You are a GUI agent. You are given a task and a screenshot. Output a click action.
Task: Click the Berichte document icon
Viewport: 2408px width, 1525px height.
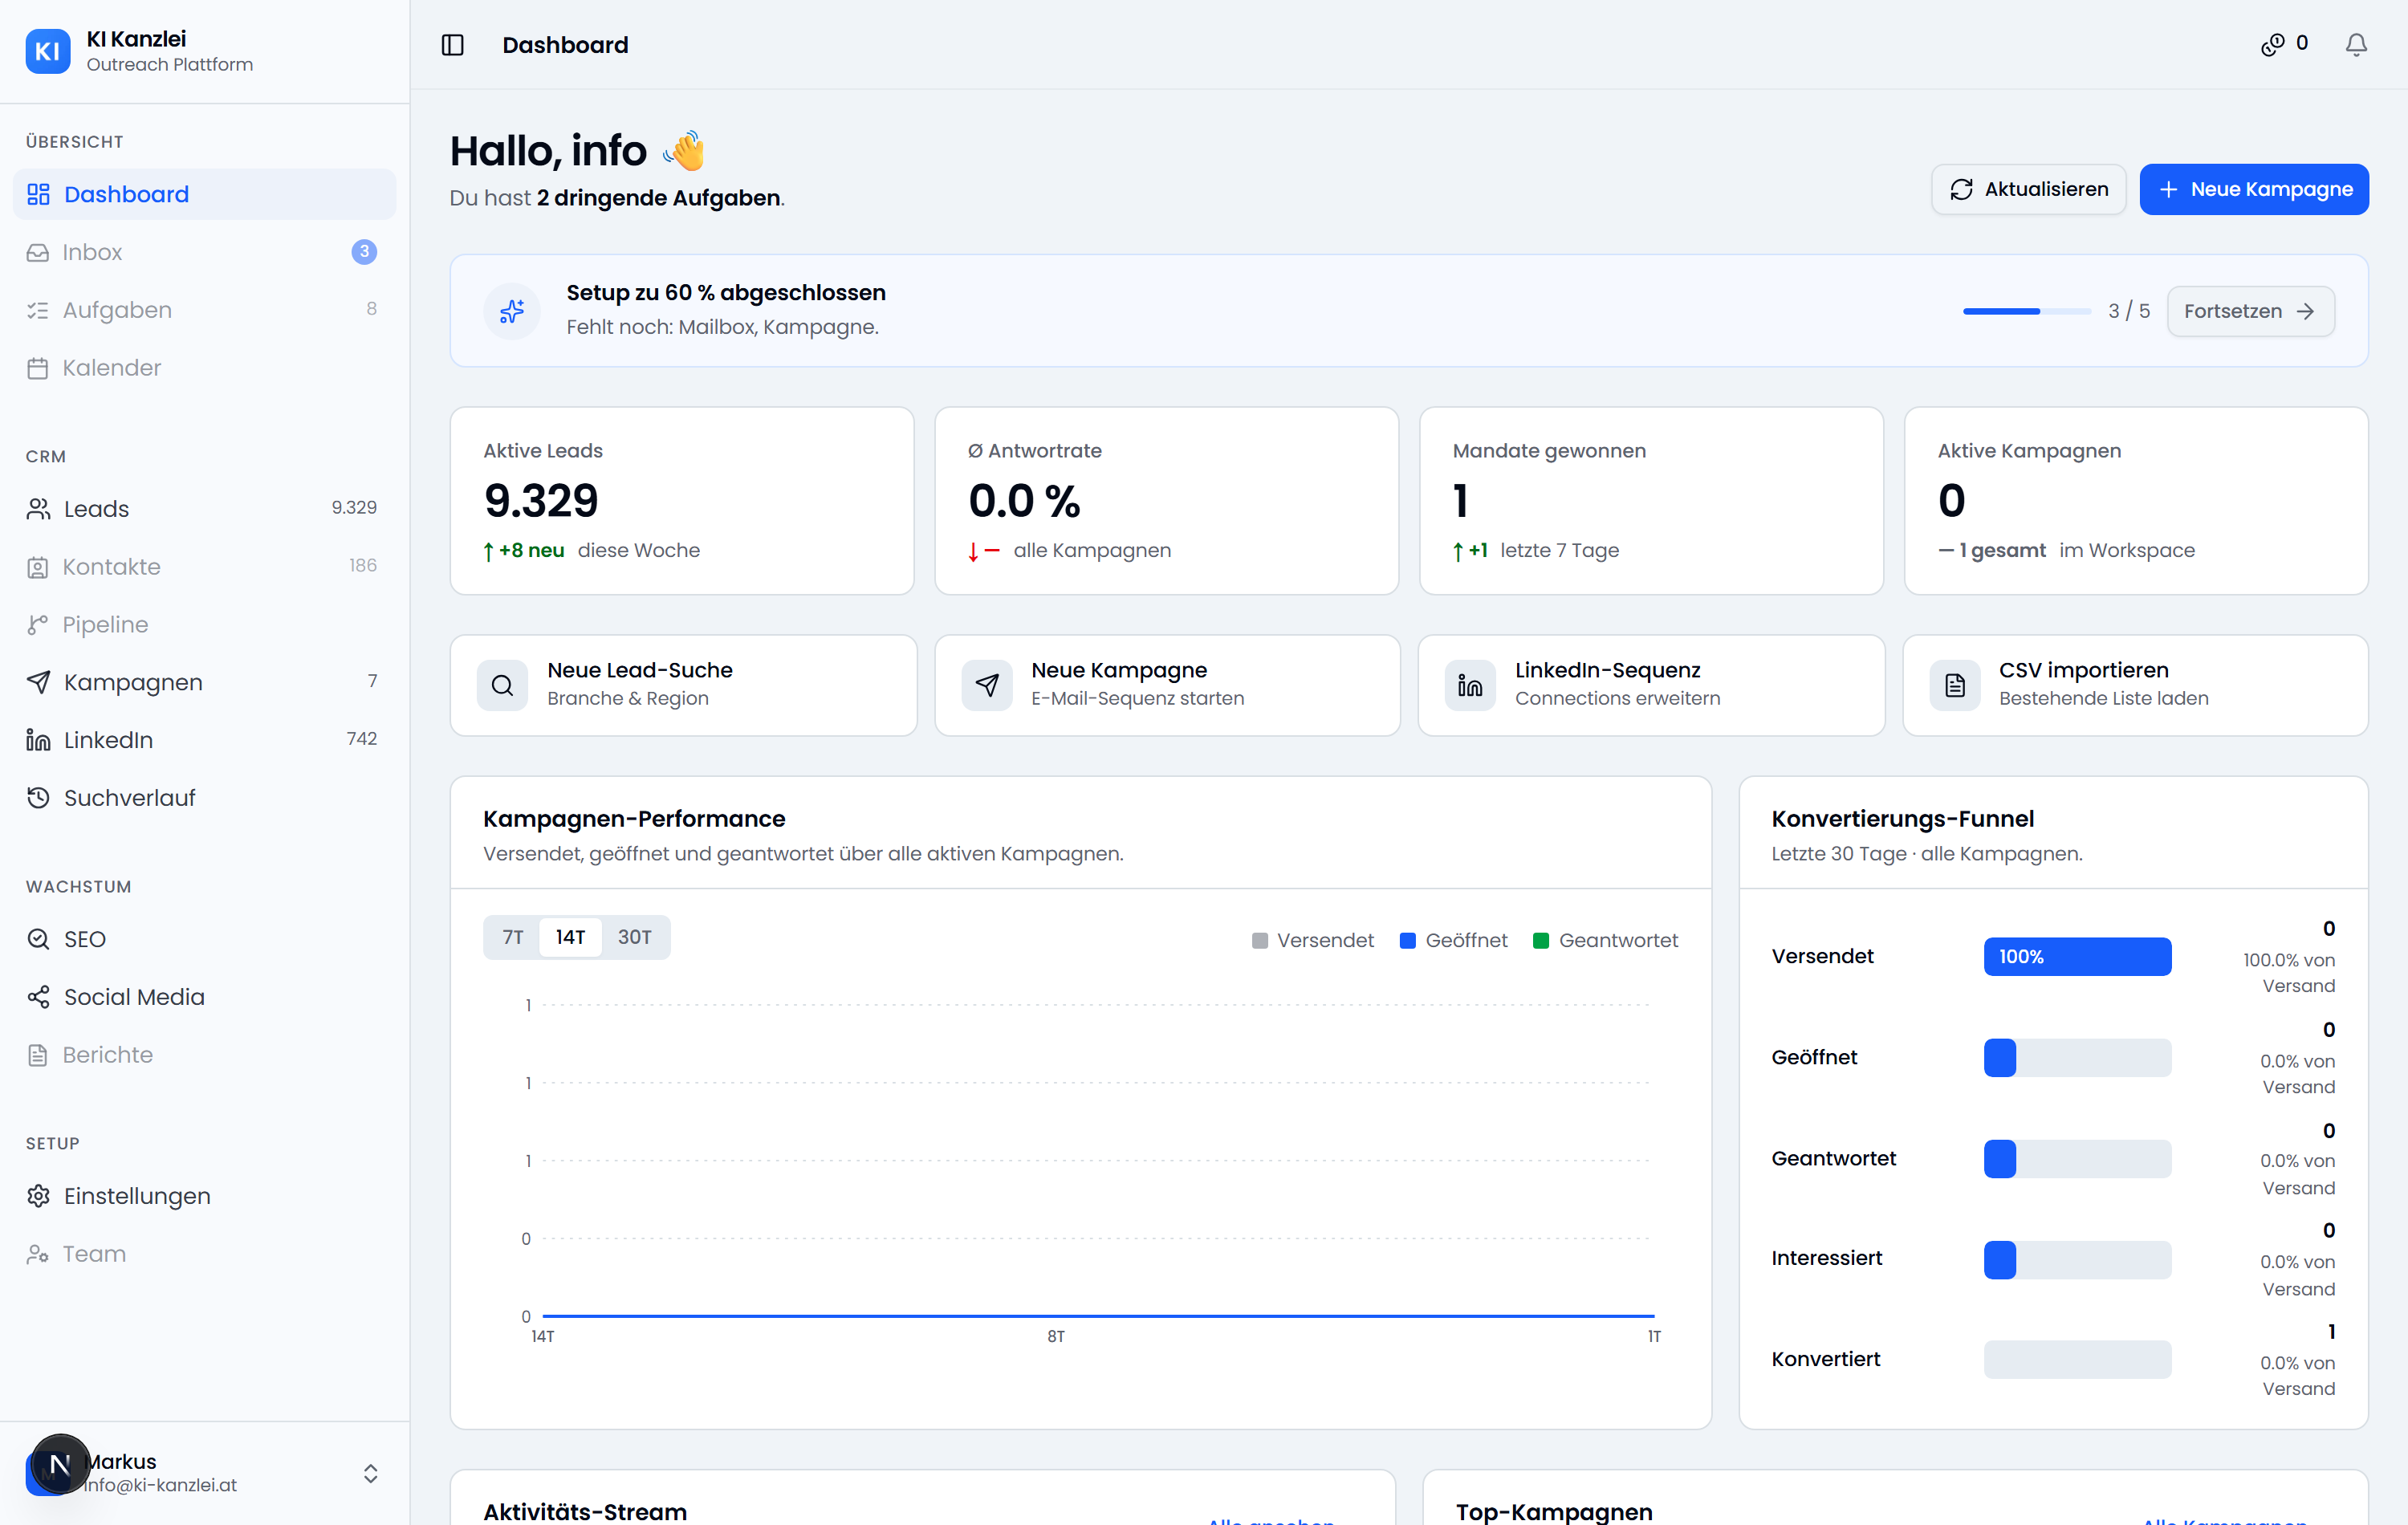(38, 1055)
